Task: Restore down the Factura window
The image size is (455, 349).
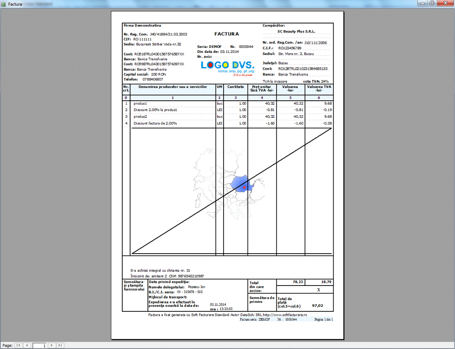Action: click(x=431, y=3)
